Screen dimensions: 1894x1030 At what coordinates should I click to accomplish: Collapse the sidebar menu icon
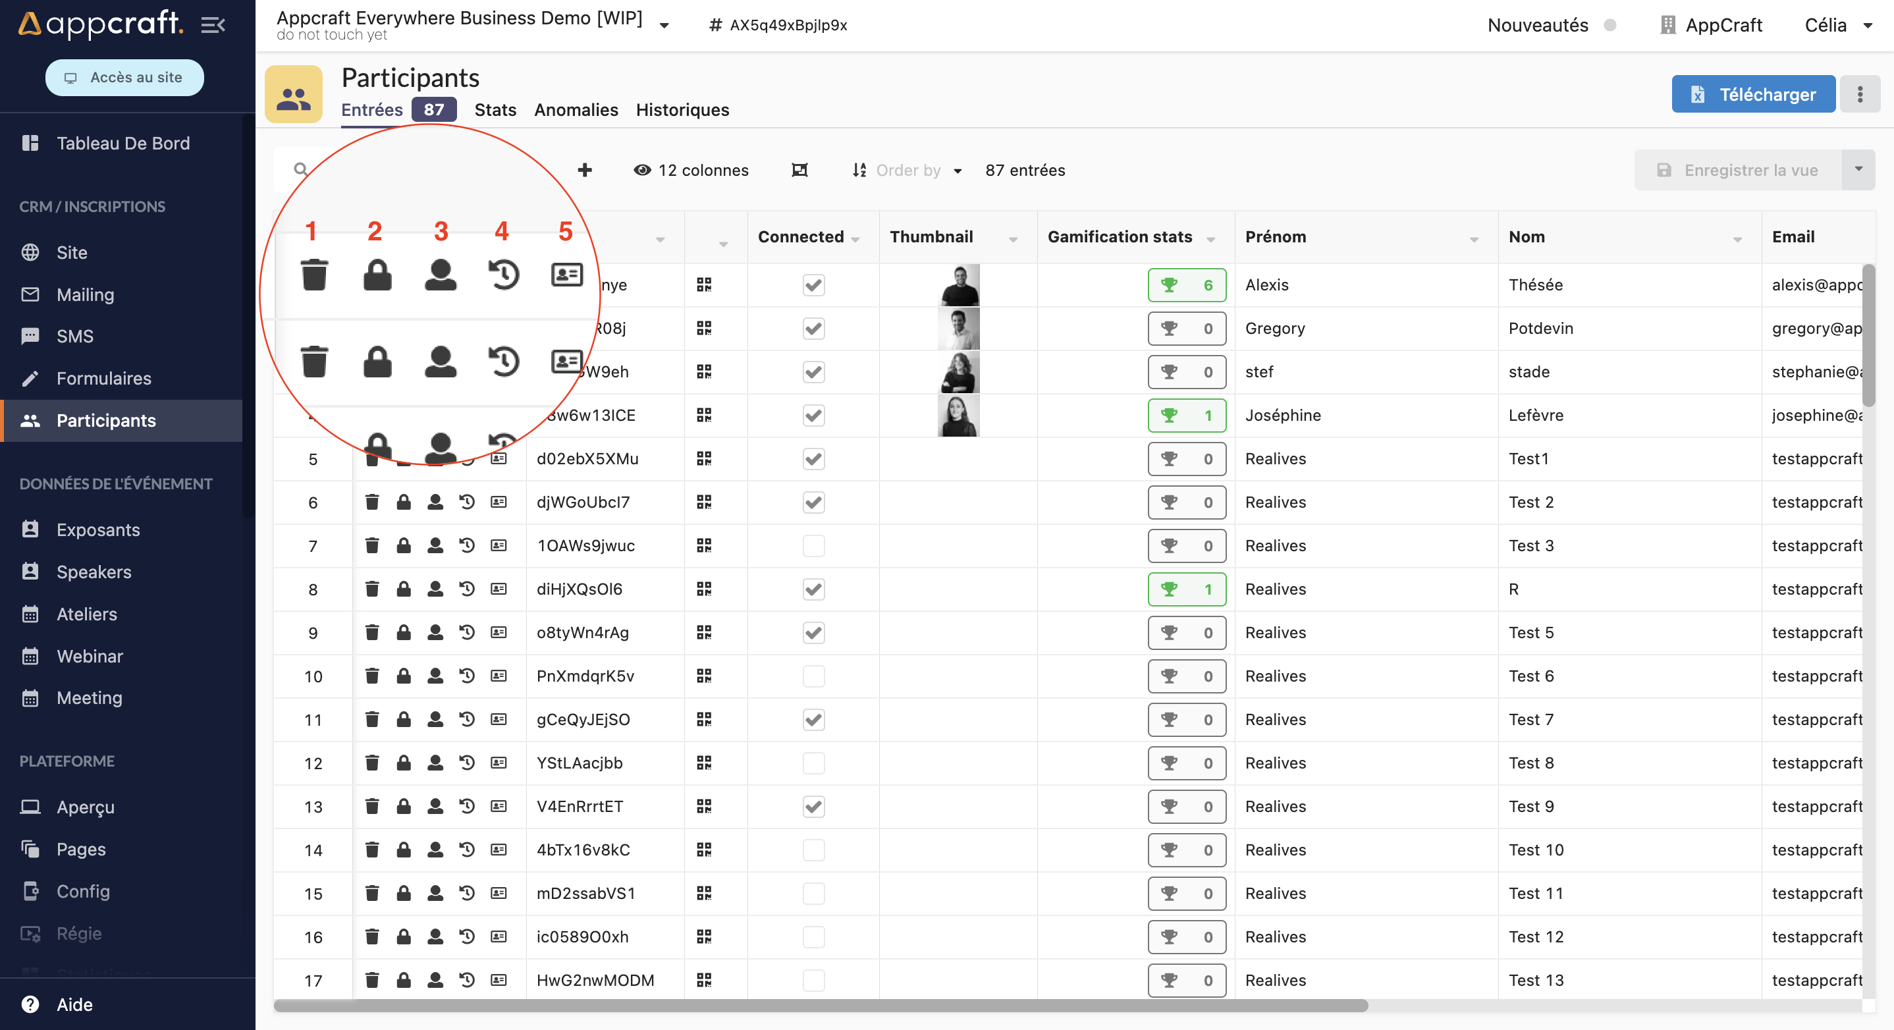pos(213,25)
